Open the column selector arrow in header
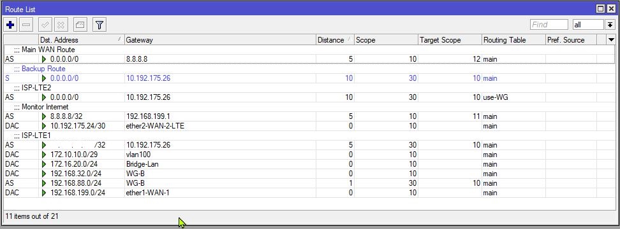This screenshot has width=620, height=229. point(611,40)
